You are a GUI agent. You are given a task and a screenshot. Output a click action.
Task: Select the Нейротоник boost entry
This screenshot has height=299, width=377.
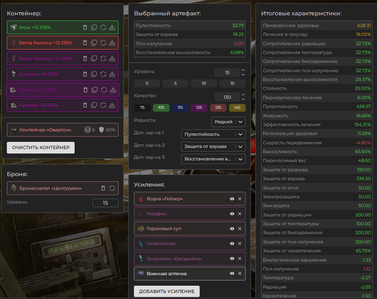[x=190, y=243]
